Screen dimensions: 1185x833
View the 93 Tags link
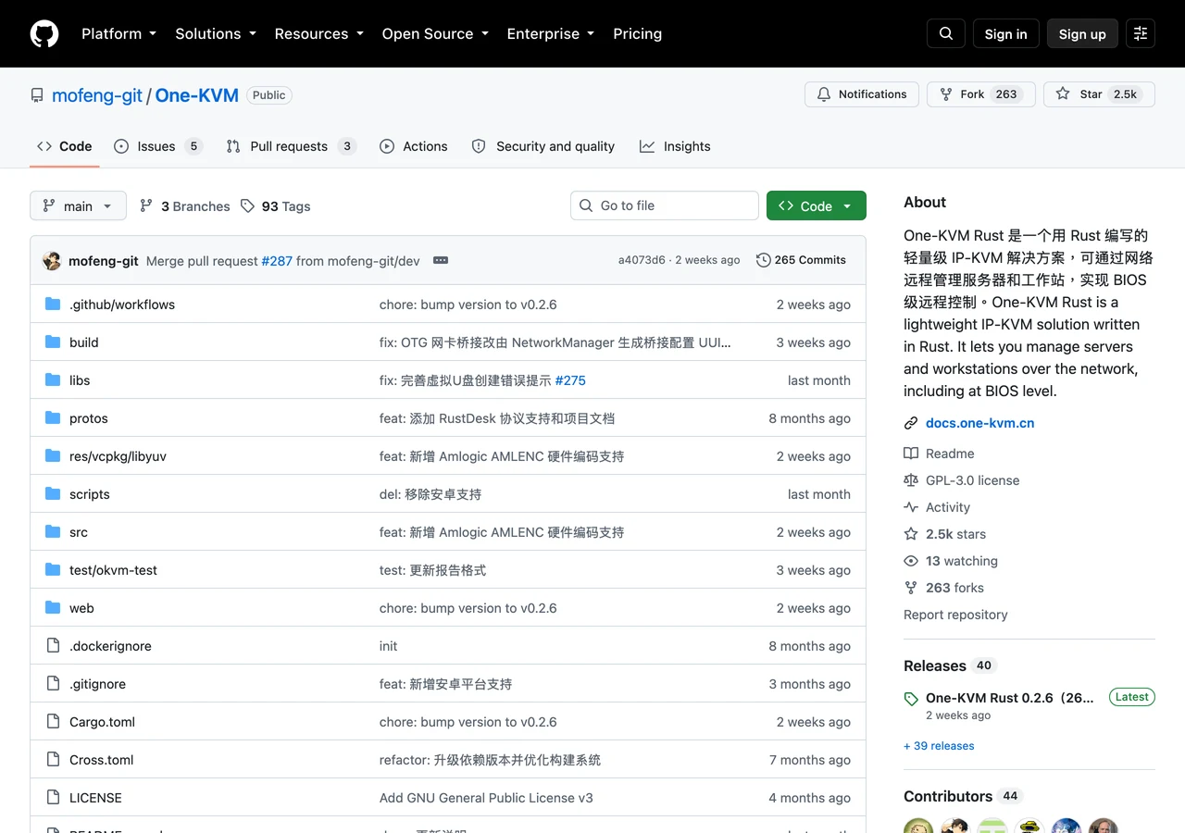[x=276, y=206]
